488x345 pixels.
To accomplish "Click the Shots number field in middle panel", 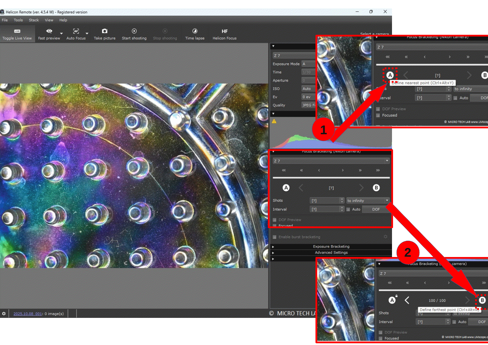I will (325, 201).
